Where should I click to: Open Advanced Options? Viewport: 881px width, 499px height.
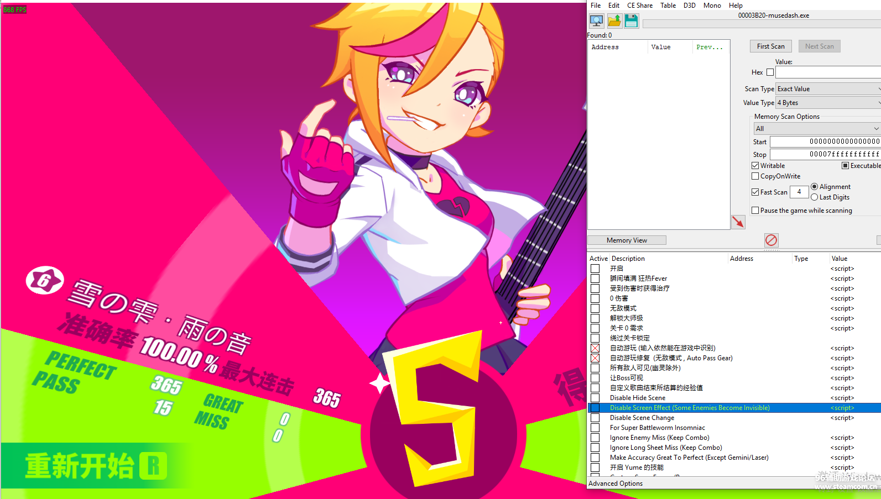click(616, 484)
